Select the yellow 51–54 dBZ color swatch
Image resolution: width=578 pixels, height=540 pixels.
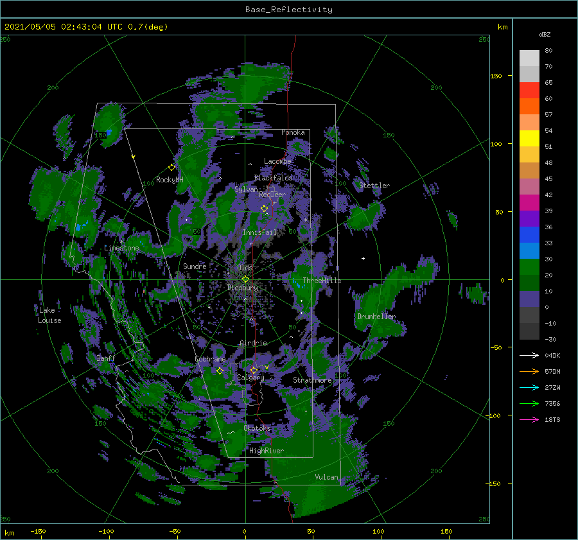point(529,139)
